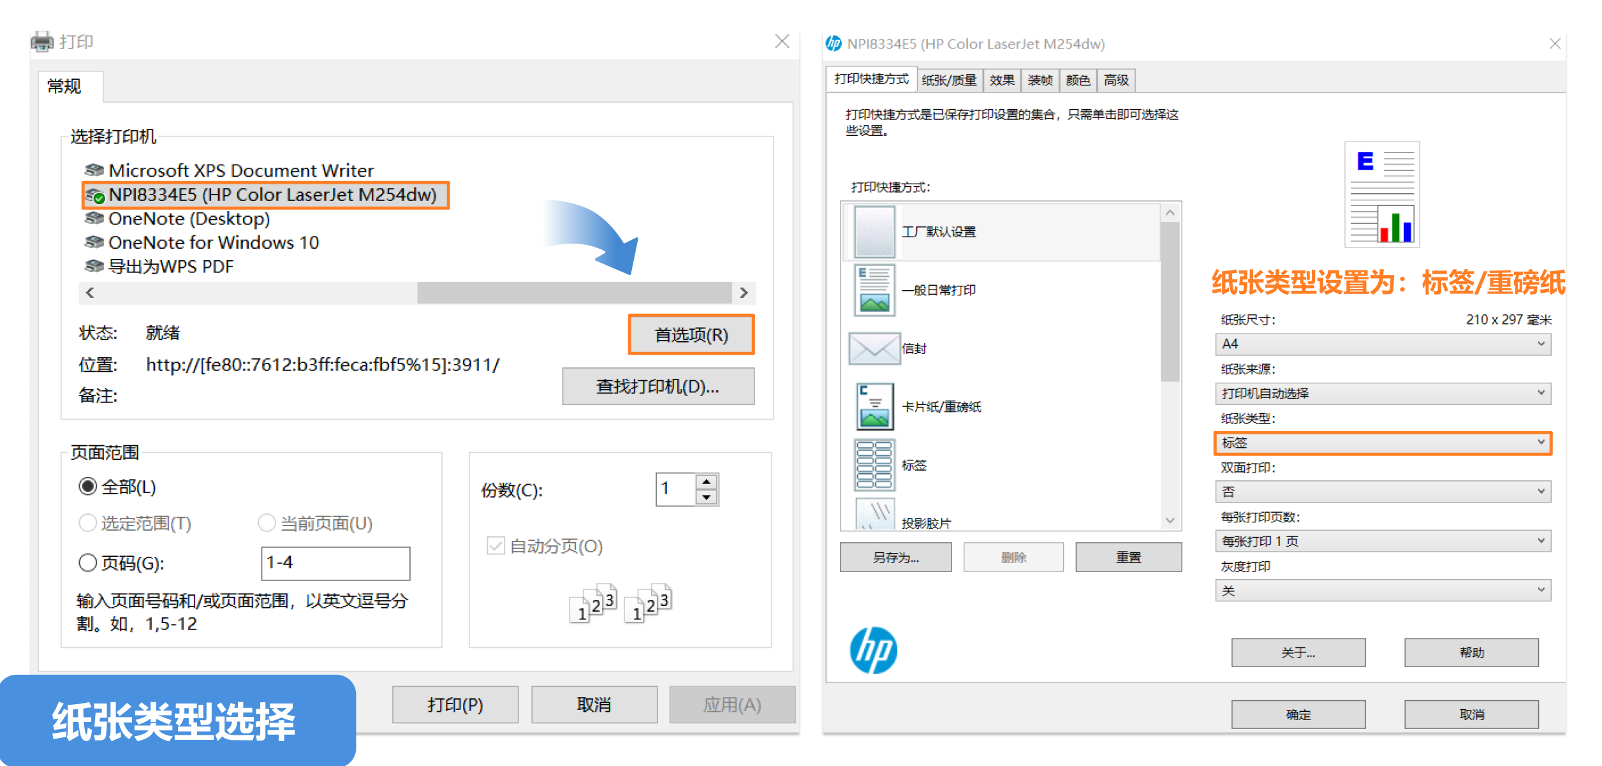1602x766 pixels.
Task: Click 取消 in the 打印 dialog
Action: point(594,705)
